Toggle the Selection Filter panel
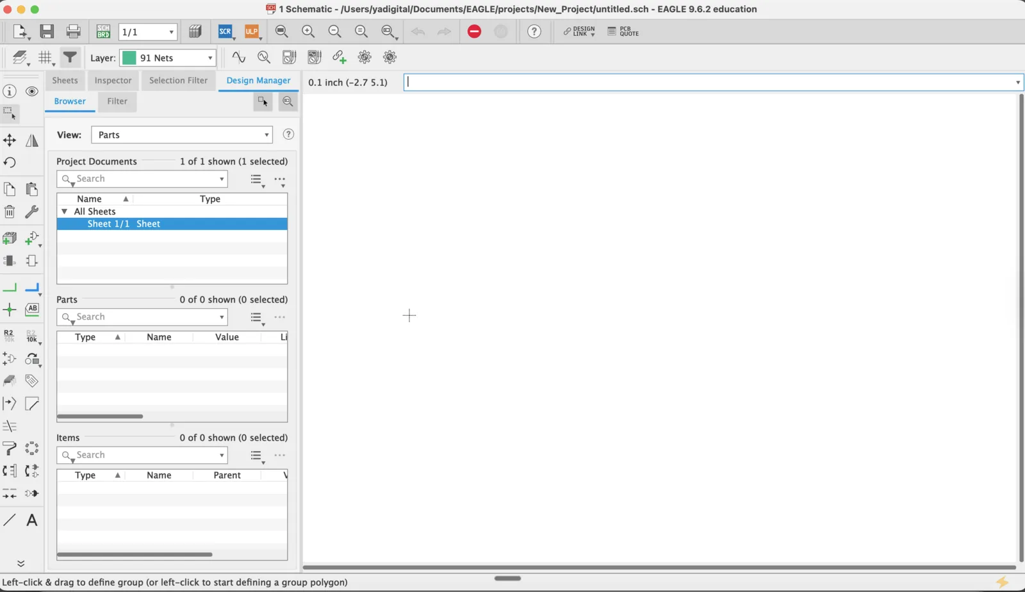 point(177,80)
